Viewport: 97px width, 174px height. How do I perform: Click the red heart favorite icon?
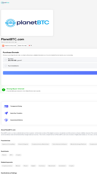coord(29,45)
